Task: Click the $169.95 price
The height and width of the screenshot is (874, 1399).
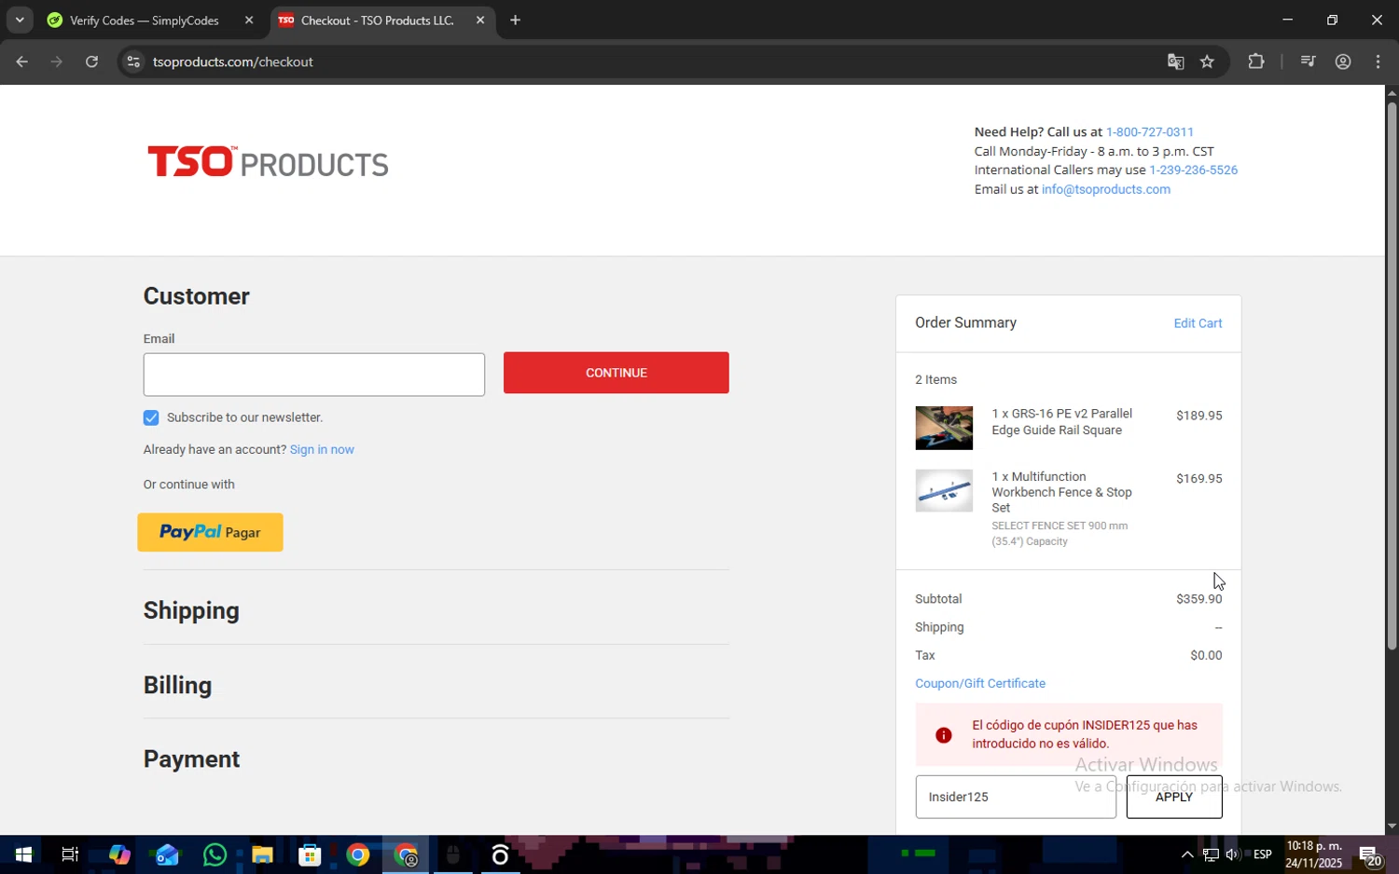Action: (x=1198, y=479)
